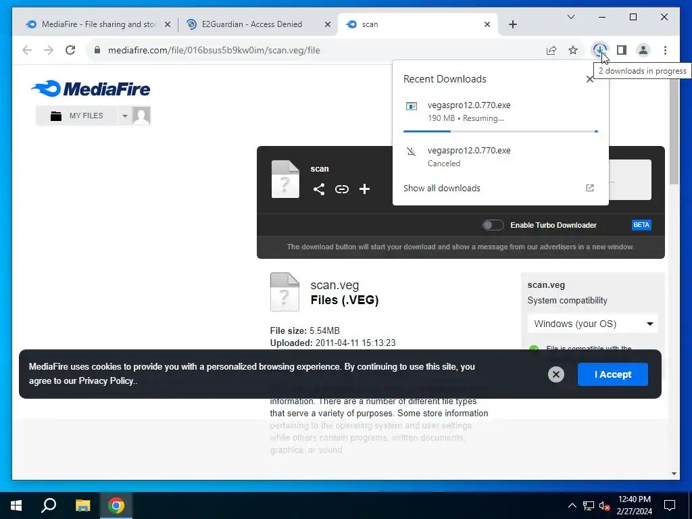Close the MediaFire File sharing tab
This screenshot has height=519, width=692.
pyautogui.click(x=168, y=25)
